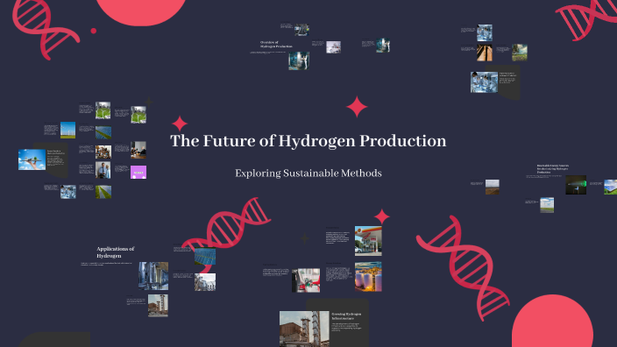The image size is (617, 347).
Task: Open the small industrial tower photo under Applications
Action: pyautogui.click(x=158, y=305)
